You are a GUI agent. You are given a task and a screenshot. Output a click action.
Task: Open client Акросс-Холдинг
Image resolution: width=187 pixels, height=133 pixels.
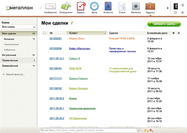coord(79,88)
